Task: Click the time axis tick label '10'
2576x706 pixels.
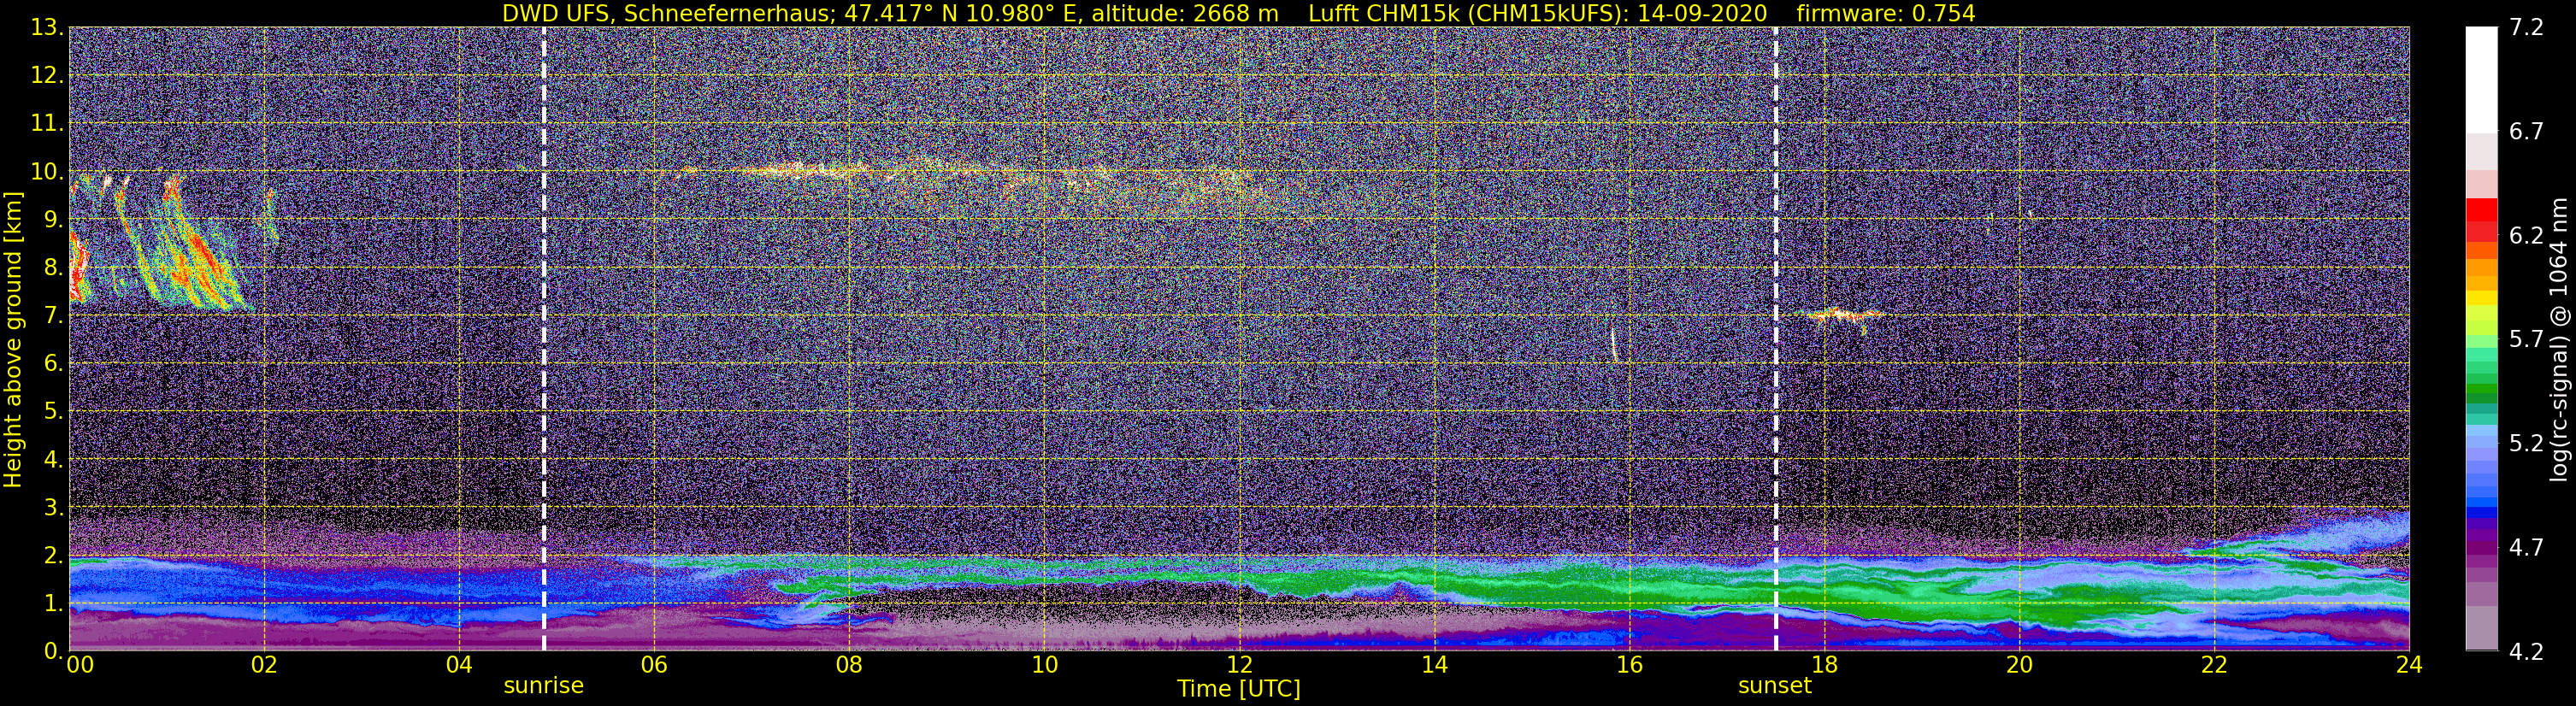Action: [x=1044, y=665]
